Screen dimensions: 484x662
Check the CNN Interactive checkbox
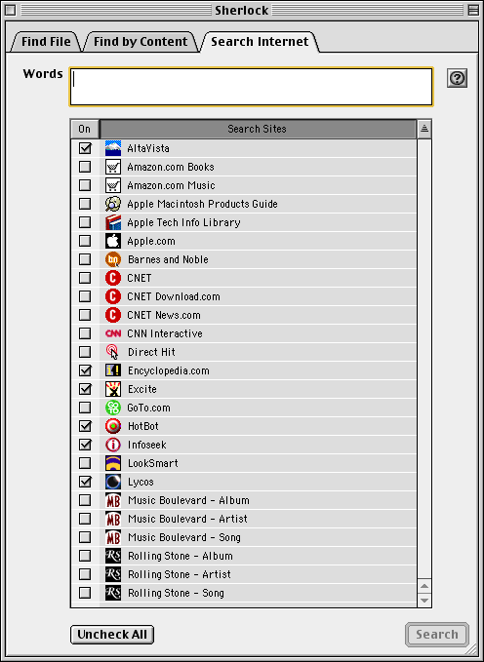tap(85, 333)
